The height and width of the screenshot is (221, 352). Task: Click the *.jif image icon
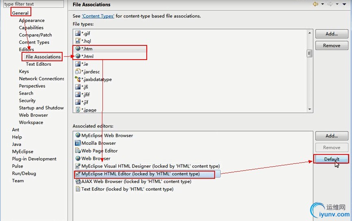point(78,102)
